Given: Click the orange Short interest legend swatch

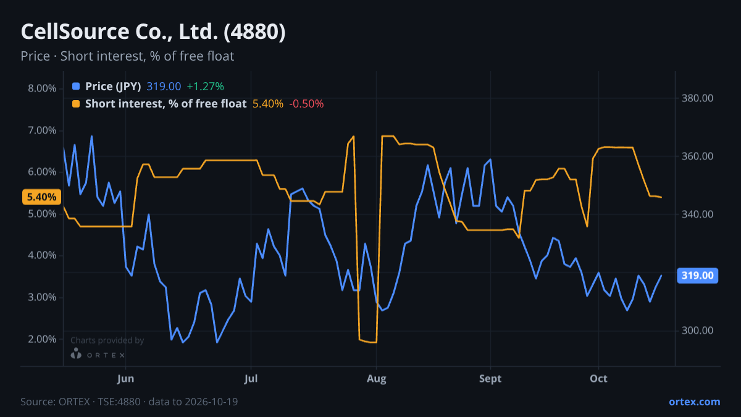Looking at the screenshot, I should (76, 104).
